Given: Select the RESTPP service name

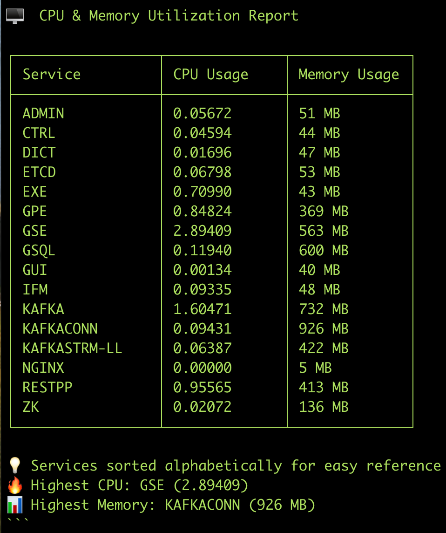Looking at the screenshot, I should click(47, 387).
